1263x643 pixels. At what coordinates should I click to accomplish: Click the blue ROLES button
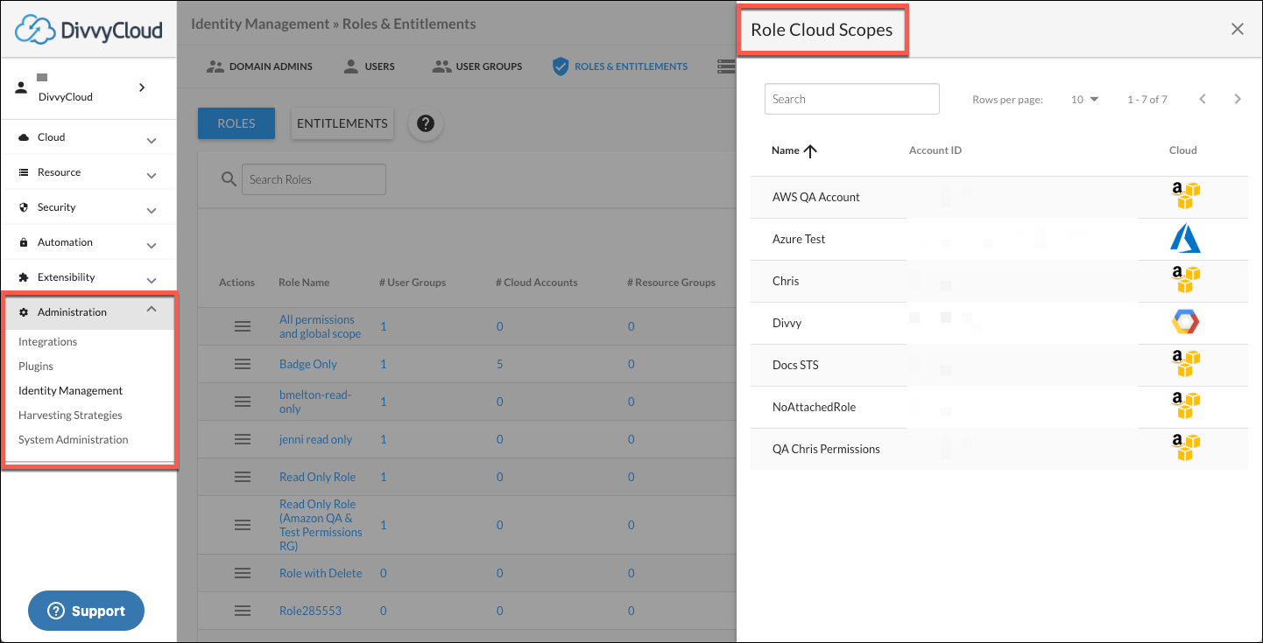tap(236, 123)
